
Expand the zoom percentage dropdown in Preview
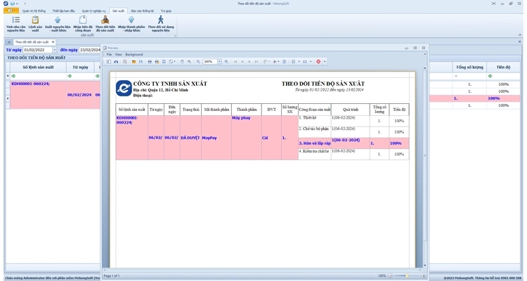[x=219, y=62]
